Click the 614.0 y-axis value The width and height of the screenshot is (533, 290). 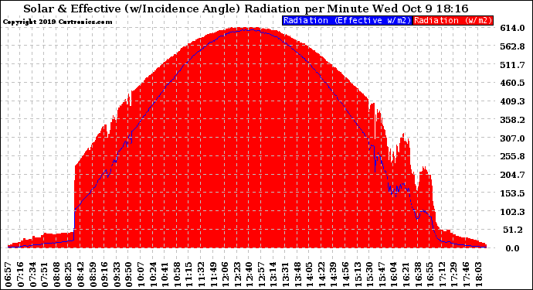click(x=512, y=28)
